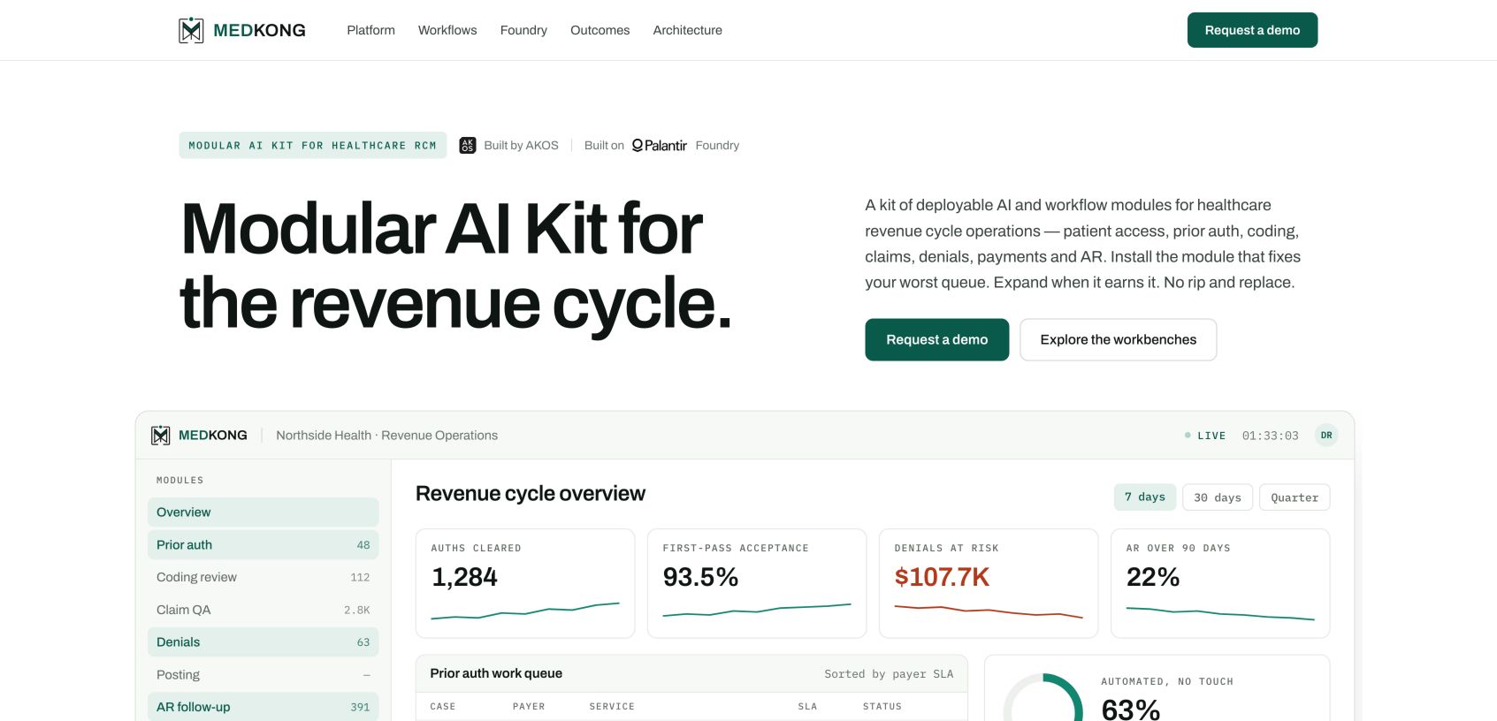Click the DR user avatar
This screenshot has height=721, width=1497.
click(1326, 436)
